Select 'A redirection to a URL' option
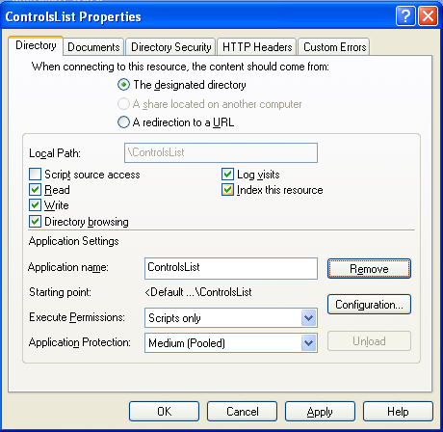Viewport: 443px width, 432px height. click(x=123, y=122)
